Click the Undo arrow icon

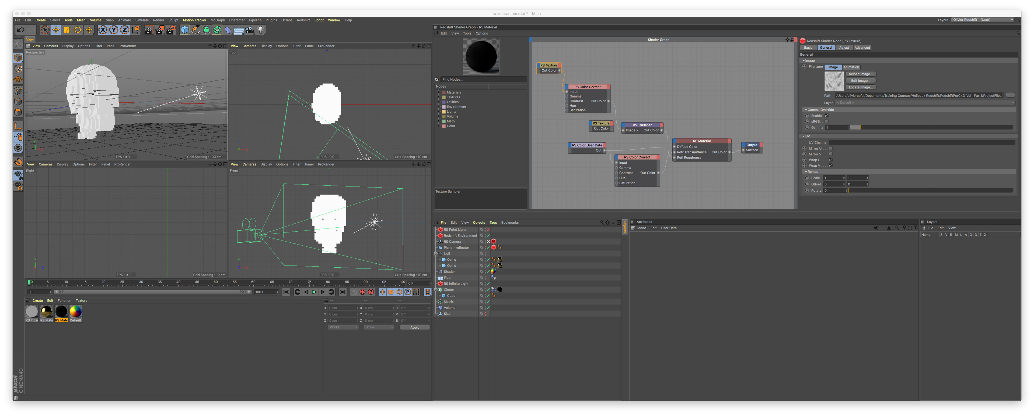[20, 30]
